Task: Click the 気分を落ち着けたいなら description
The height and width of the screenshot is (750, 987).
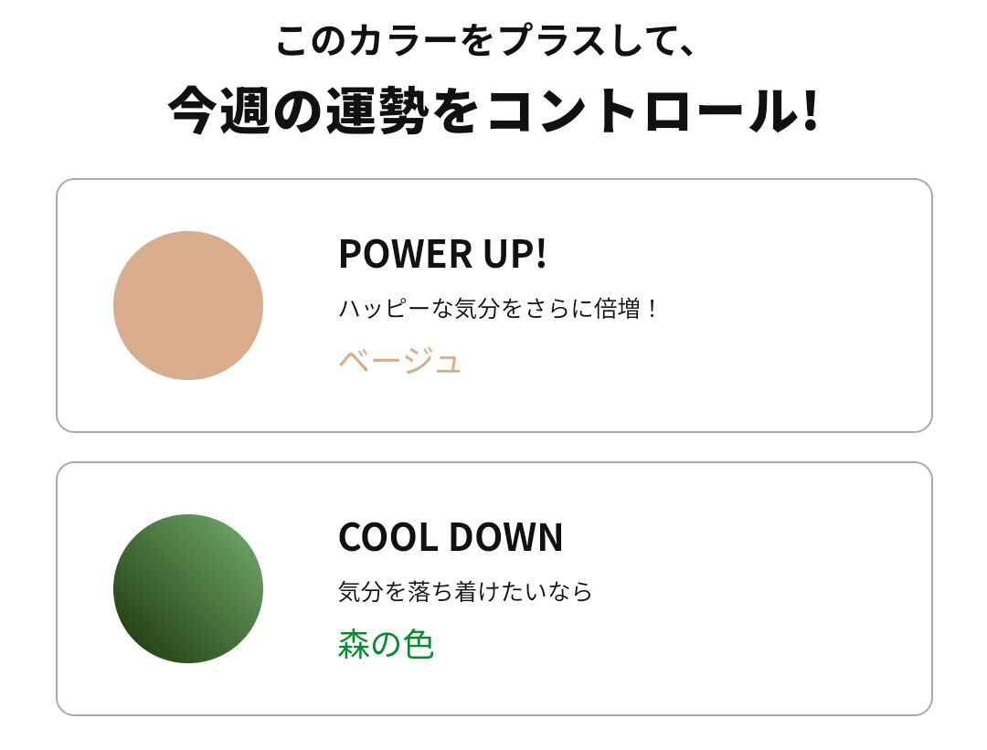Action: click(465, 592)
